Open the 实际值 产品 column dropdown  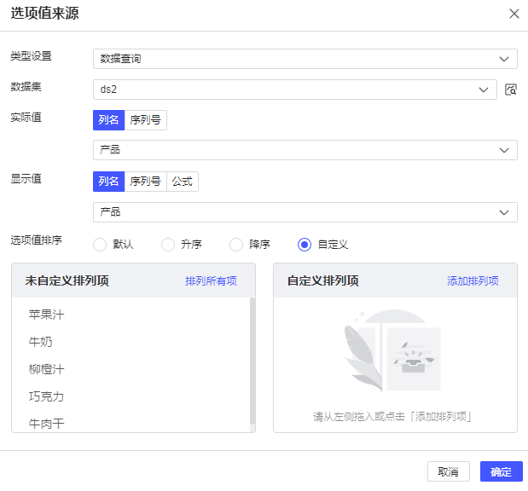(x=305, y=150)
